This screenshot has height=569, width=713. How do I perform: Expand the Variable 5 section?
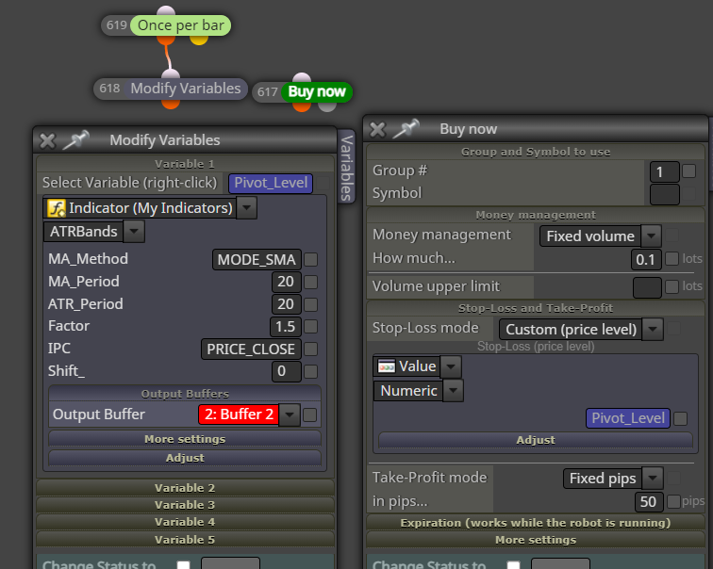coord(185,540)
